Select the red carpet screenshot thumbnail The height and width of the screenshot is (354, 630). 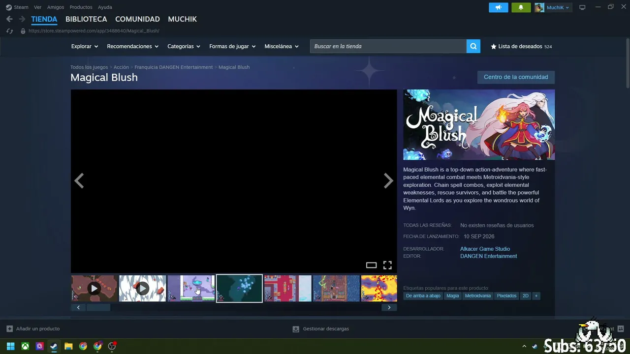pos(288,288)
